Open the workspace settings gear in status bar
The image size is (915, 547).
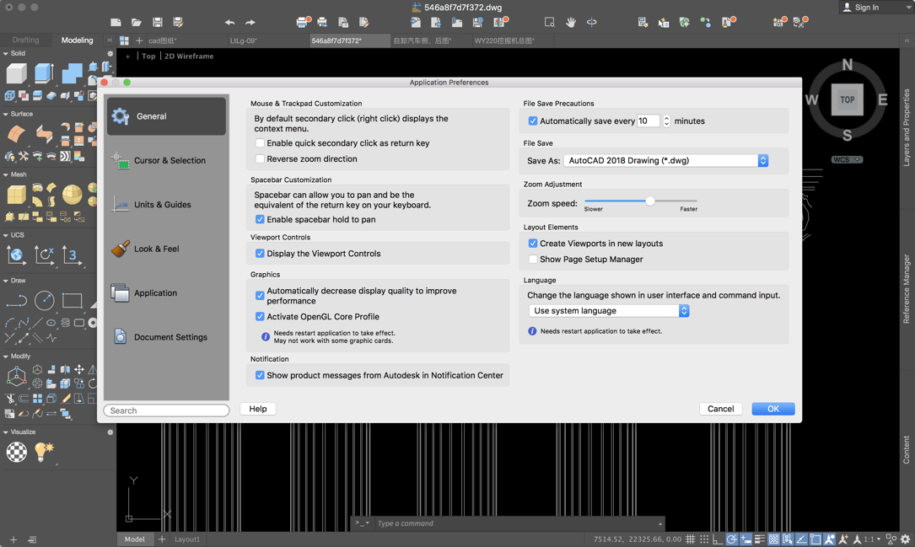tap(905, 539)
